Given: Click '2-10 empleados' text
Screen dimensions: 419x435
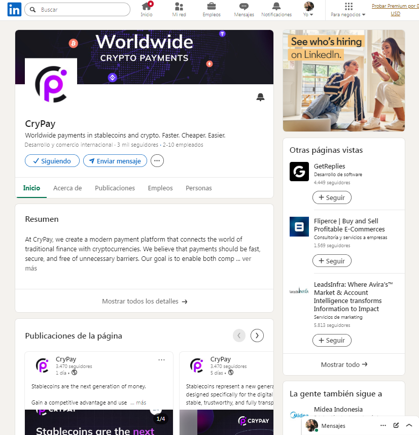Looking at the screenshot, I should (x=183, y=145).
